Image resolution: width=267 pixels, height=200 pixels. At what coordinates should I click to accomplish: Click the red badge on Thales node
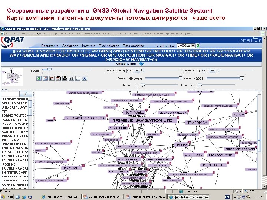click(189, 142)
